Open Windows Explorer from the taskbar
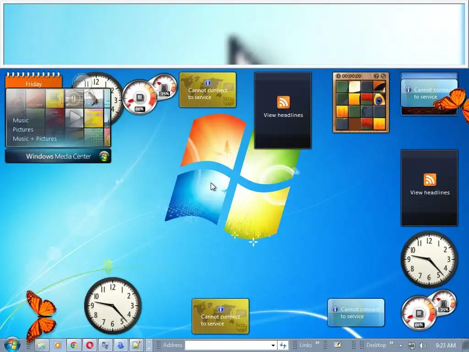Screen dimensions: 469x352 click(x=42, y=345)
